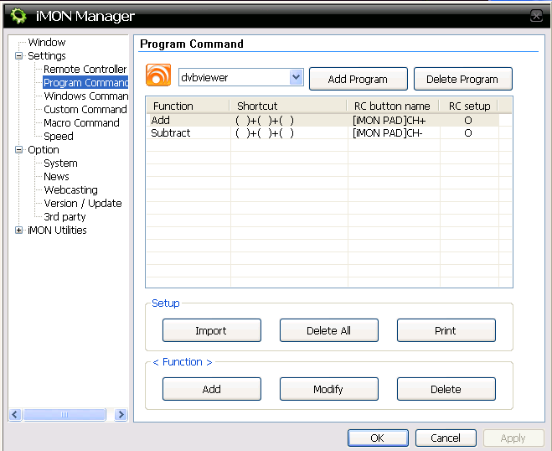Open Custom Command settings
Image resolution: width=552 pixels, height=451 pixels.
pos(85,109)
